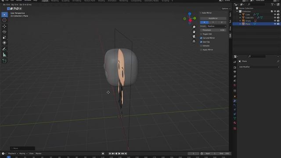The image size is (281, 158).
Task: Uncheck the Cut and Mirror checkbox
Action: pyautogui.click(x=201, y=38)
